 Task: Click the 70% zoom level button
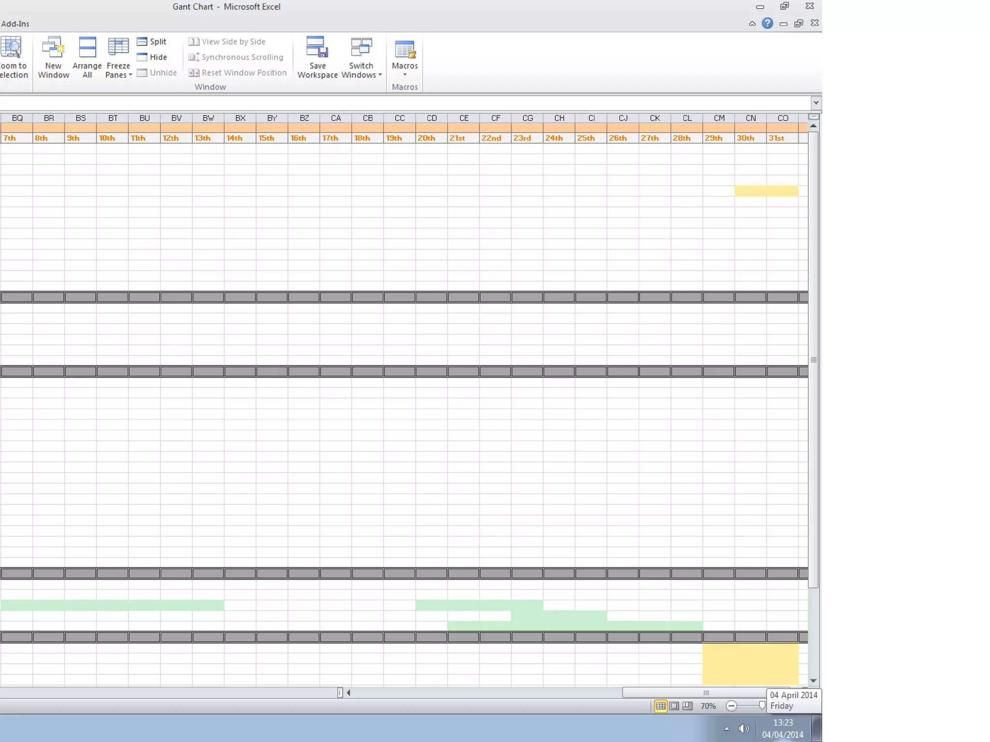point(708,706)
